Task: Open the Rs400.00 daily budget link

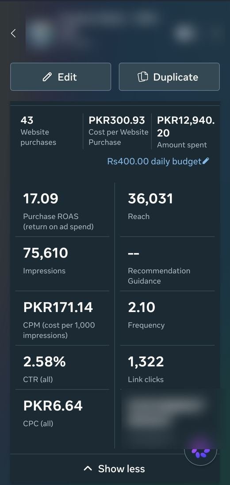Action: [158, 161]
